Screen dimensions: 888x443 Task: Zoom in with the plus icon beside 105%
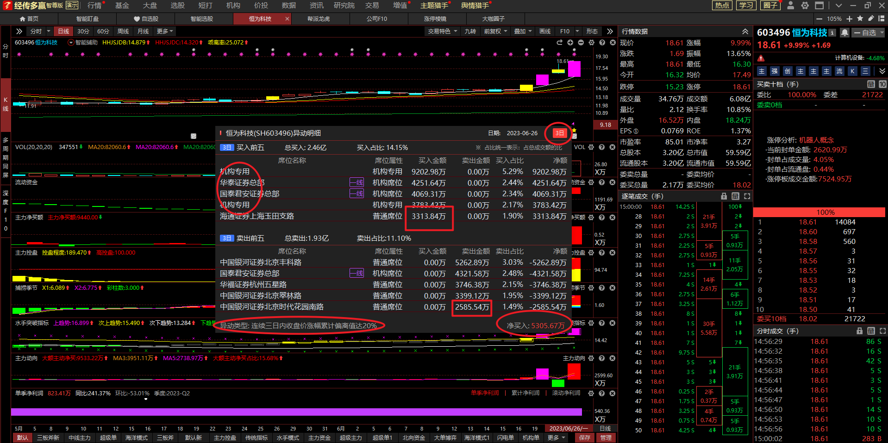(849, 19)
